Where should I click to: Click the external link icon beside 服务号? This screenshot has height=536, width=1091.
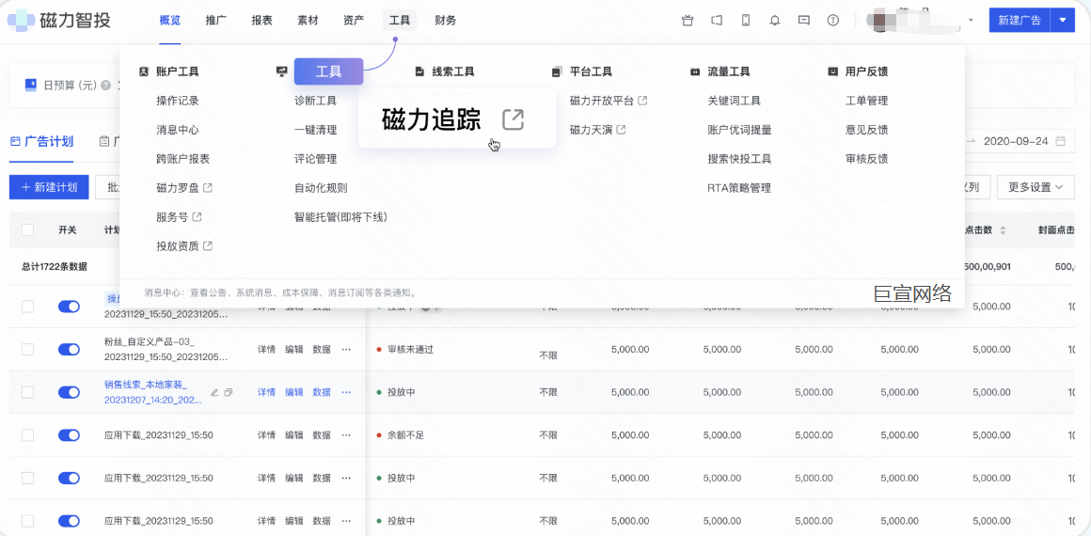click(x=197, y=217)
